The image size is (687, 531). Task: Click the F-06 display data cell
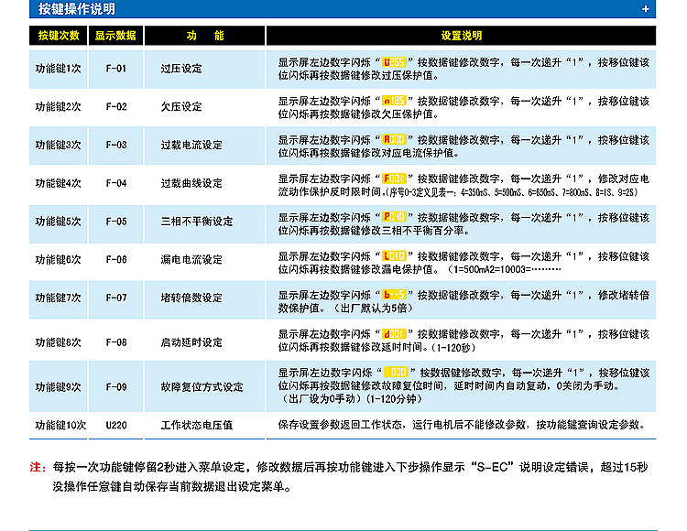(116, 260)
